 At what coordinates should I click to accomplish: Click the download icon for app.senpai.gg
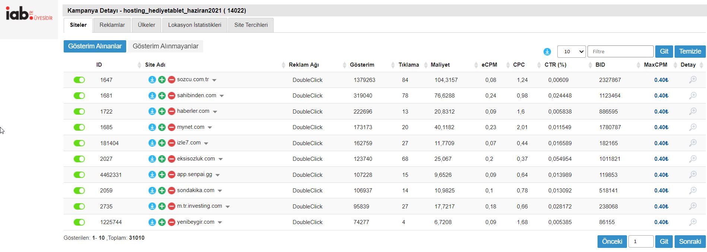coord(152,175)
